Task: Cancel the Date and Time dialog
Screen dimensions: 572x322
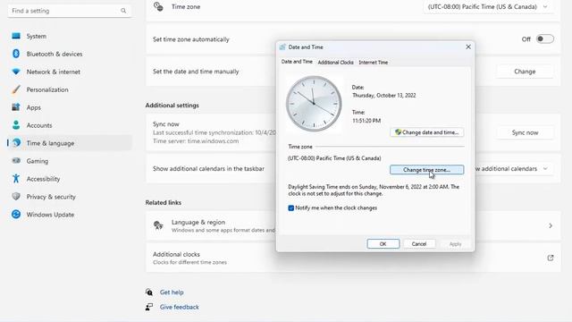Action: coord(419,244)
